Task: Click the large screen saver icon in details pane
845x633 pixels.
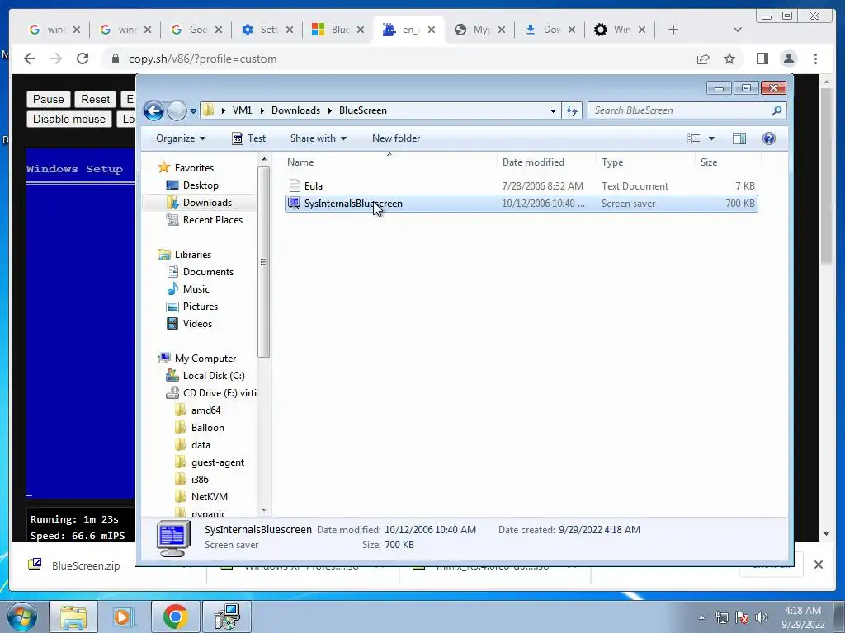Action: coord(173,538)
